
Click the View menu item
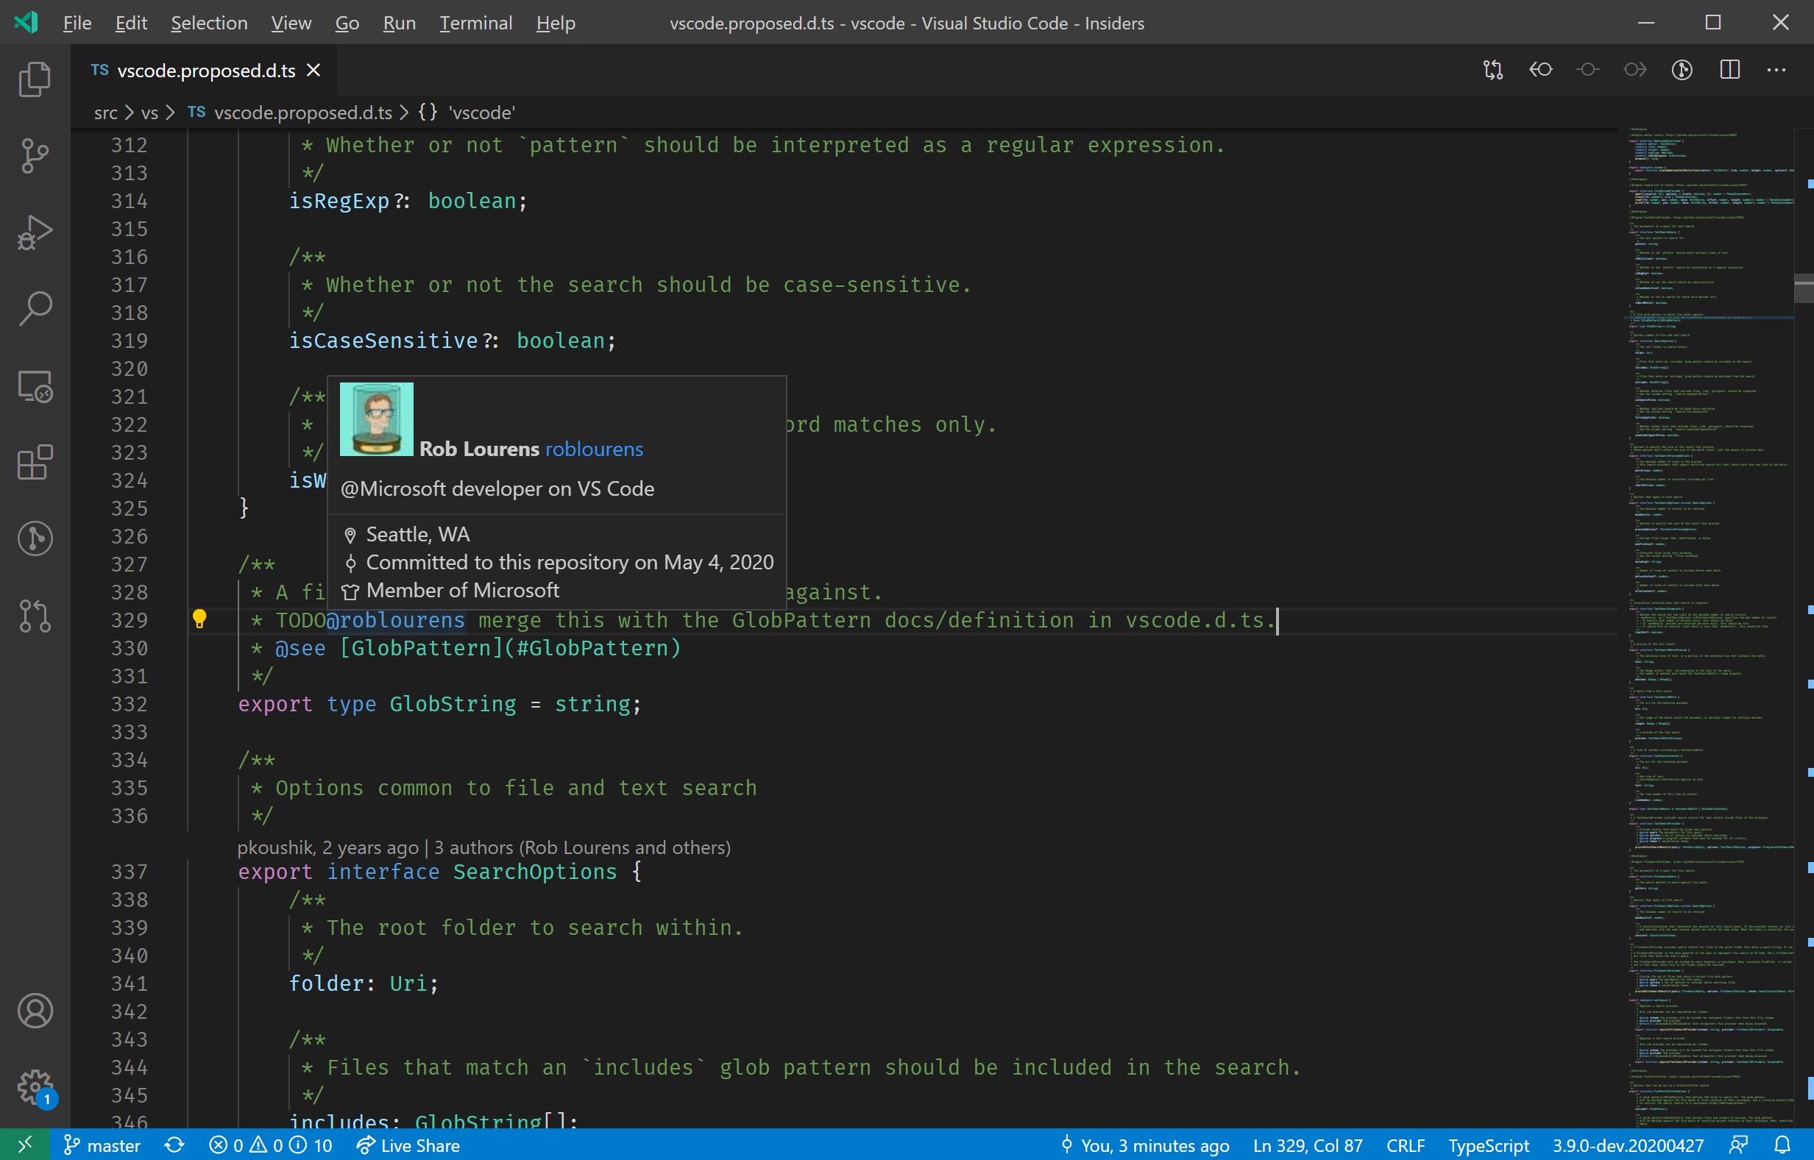[289, 23]
